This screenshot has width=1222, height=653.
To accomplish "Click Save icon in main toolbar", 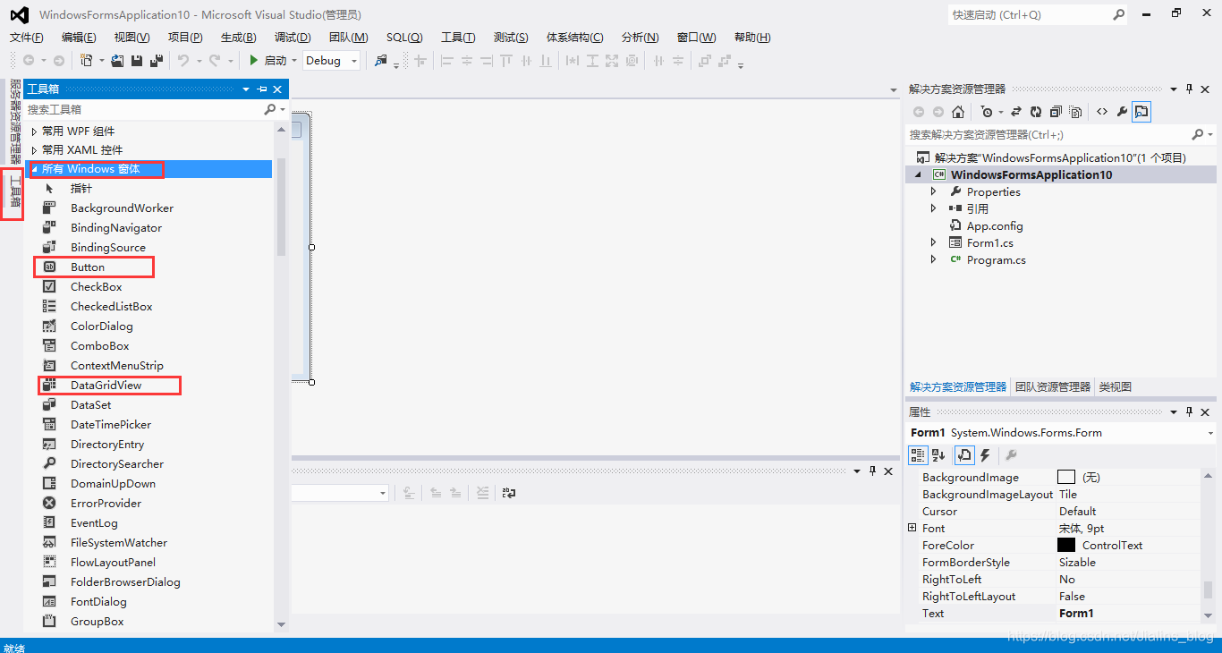I will pos(137,61).
